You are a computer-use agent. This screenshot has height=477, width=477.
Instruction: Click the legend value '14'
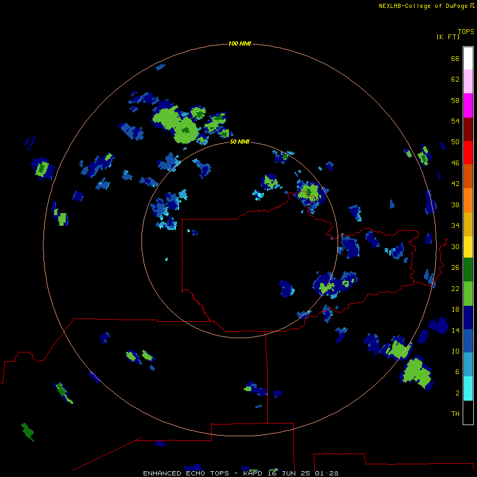455,330
